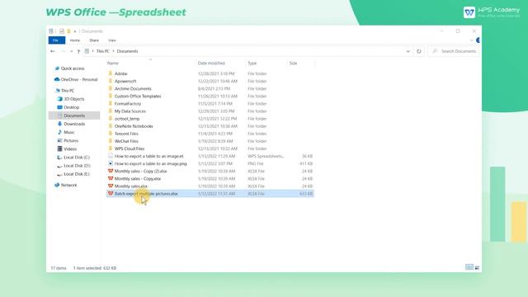Select the Apowersoft folder icon

point(110,81)
